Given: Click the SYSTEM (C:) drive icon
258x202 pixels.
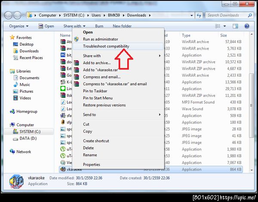Looking at the screenshot, I should 15,131.
